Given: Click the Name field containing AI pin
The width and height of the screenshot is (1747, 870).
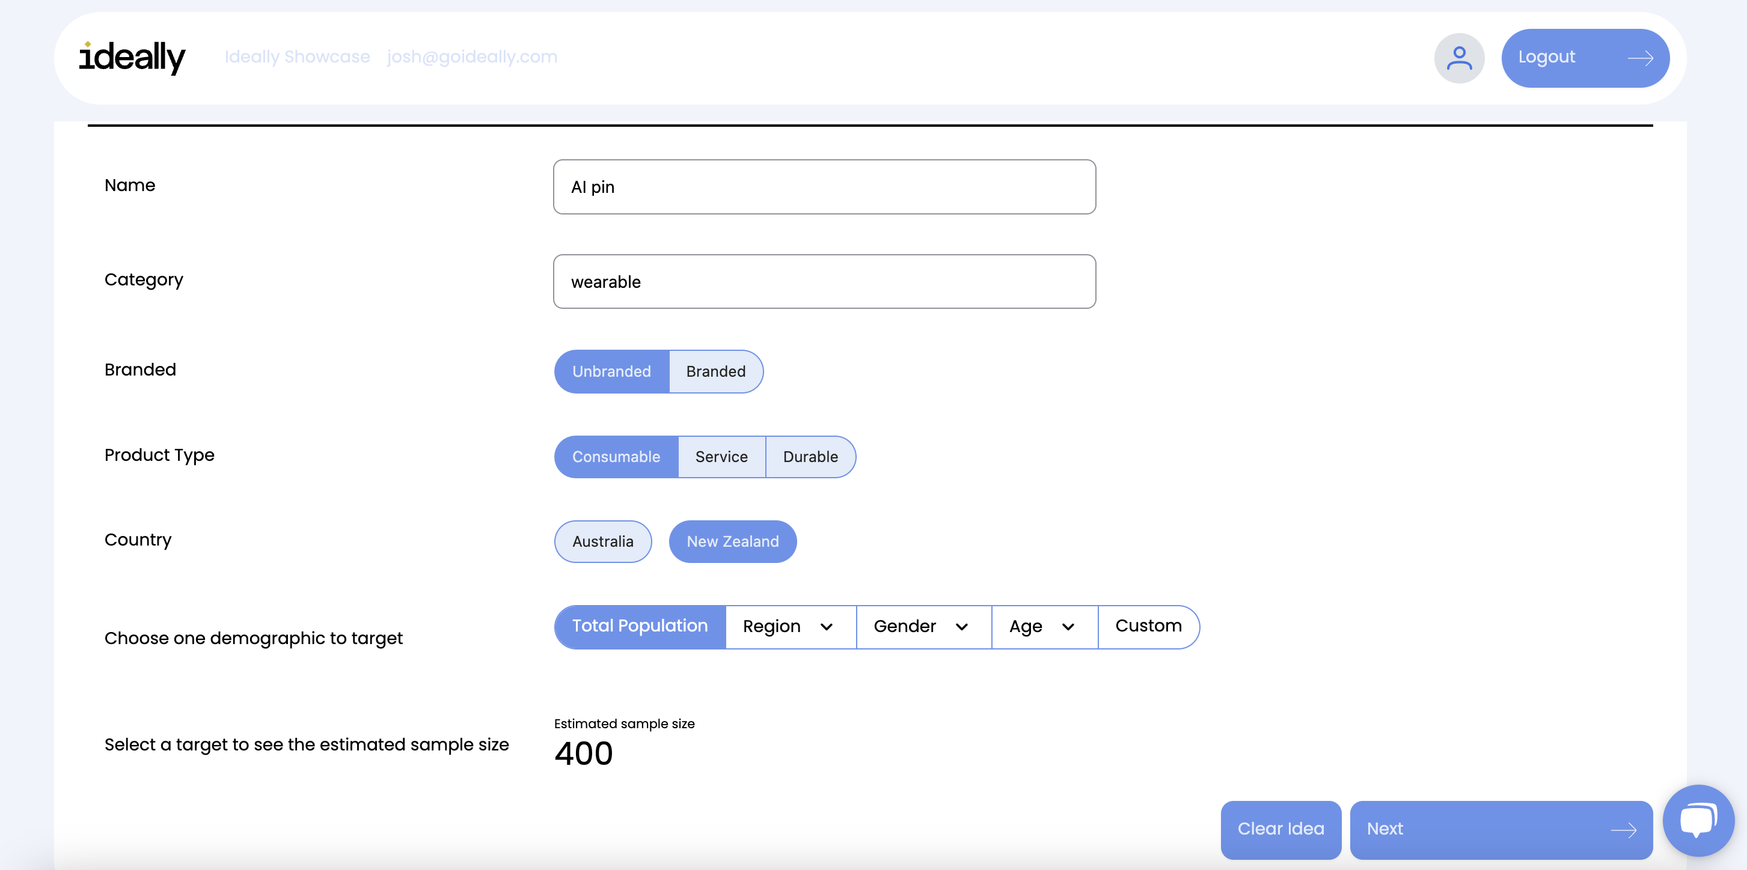Looking at the screenshot, I should click(824, 186).
